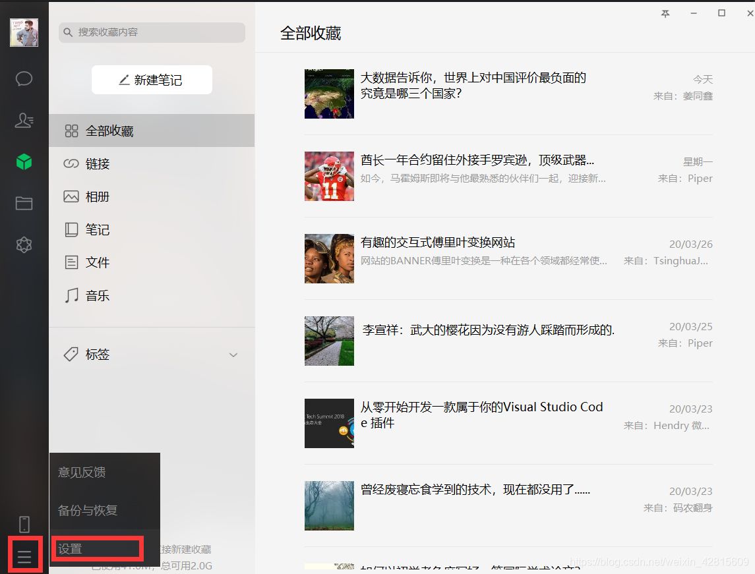Open article 从零开始开发一款属于你的Visual Studio Code 插件
Viewport: 755px width, 574px height.
(481, 415)
